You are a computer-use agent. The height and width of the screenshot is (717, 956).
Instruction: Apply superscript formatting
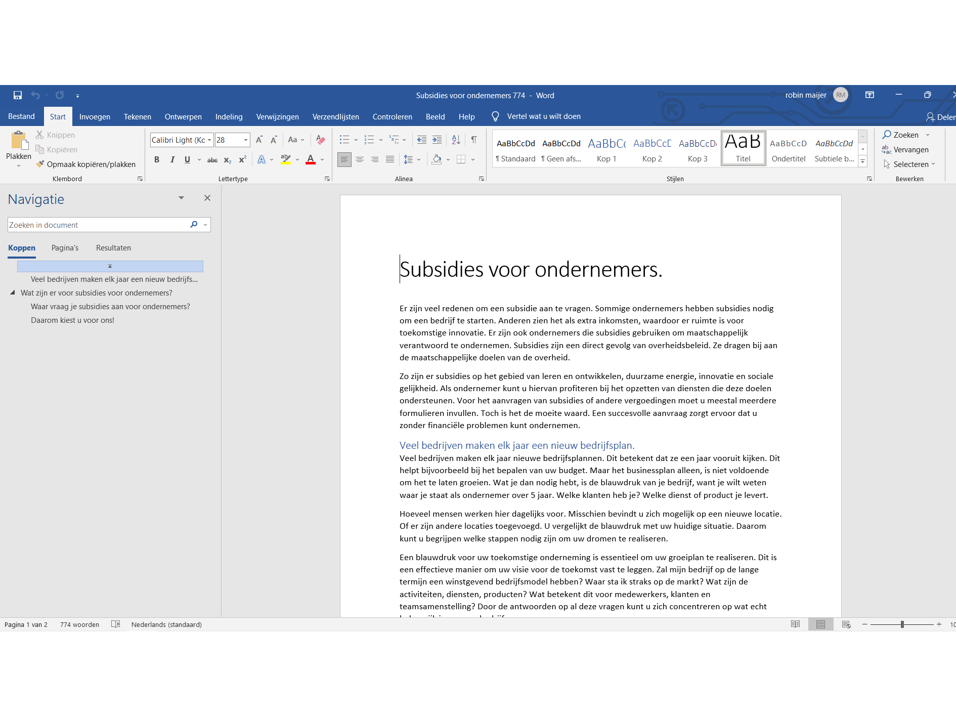pyautogui.click(x=243, y=160)
